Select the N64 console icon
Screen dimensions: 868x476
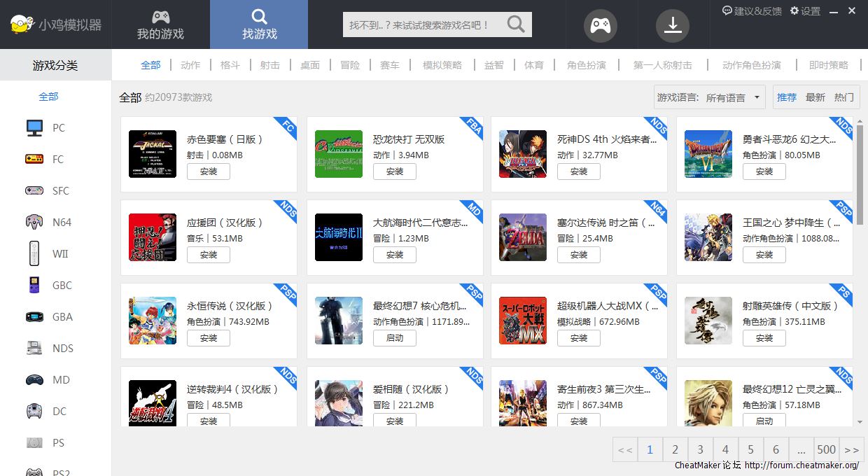point(34,222)
